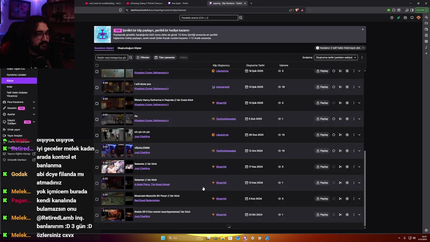The height and width of the screenshot is (242, 430).
Task: Tick checkbox for 'İffetsiz Henry Katherine' clip
Action: [x=97, y=104]
